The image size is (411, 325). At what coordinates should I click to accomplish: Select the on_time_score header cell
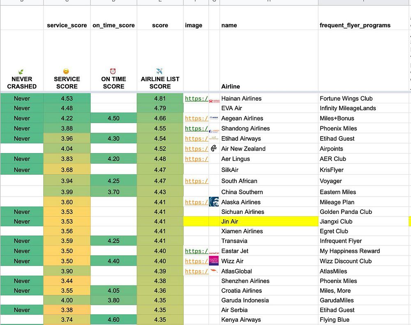pyautogui.click(x=113, y=18)
